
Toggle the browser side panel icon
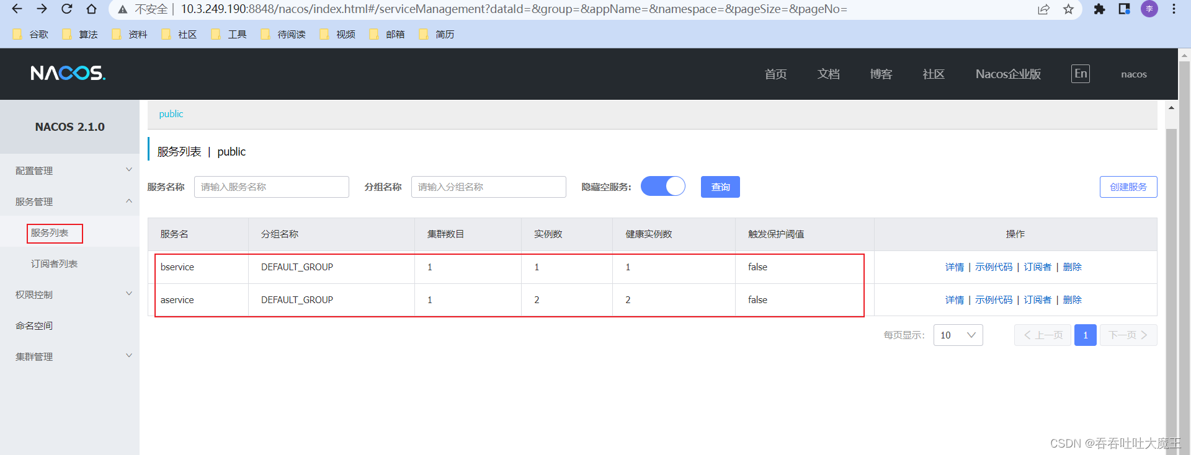point(1124,9)
